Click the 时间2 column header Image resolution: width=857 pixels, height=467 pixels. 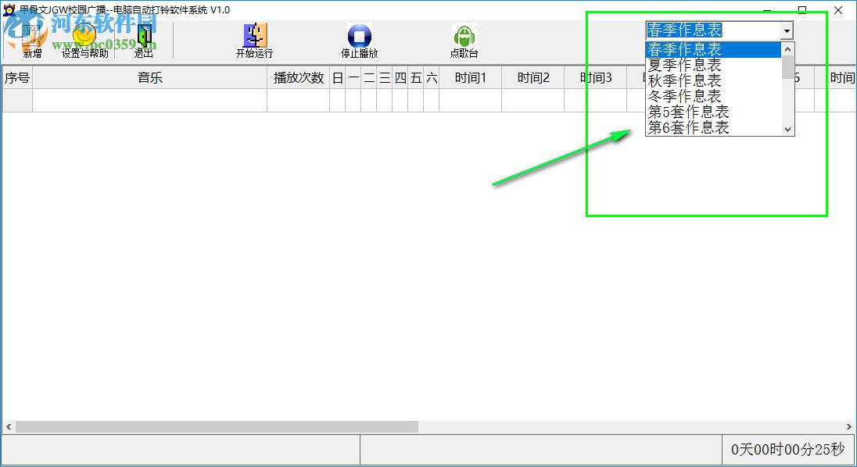533,77
